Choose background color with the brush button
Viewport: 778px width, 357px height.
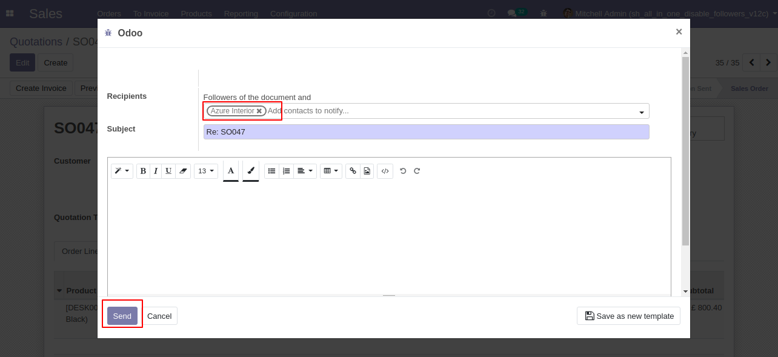point(251,171)
